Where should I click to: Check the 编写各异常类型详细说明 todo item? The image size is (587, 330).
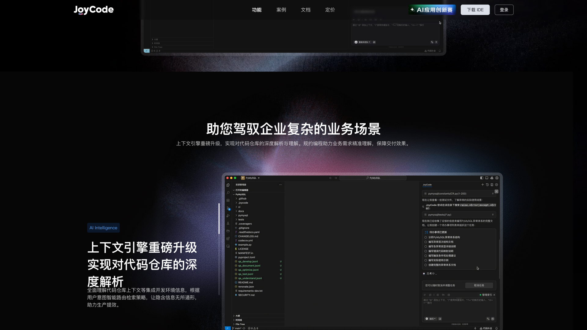426,247
